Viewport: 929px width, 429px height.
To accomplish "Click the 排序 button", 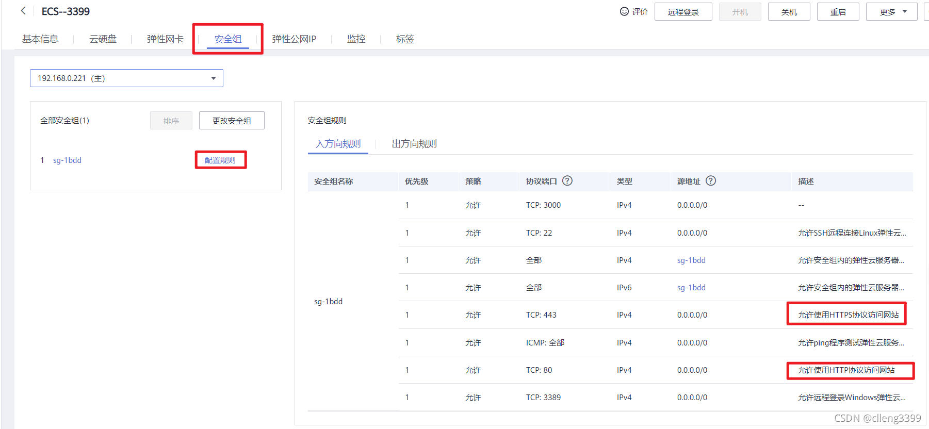I will 171,121.
